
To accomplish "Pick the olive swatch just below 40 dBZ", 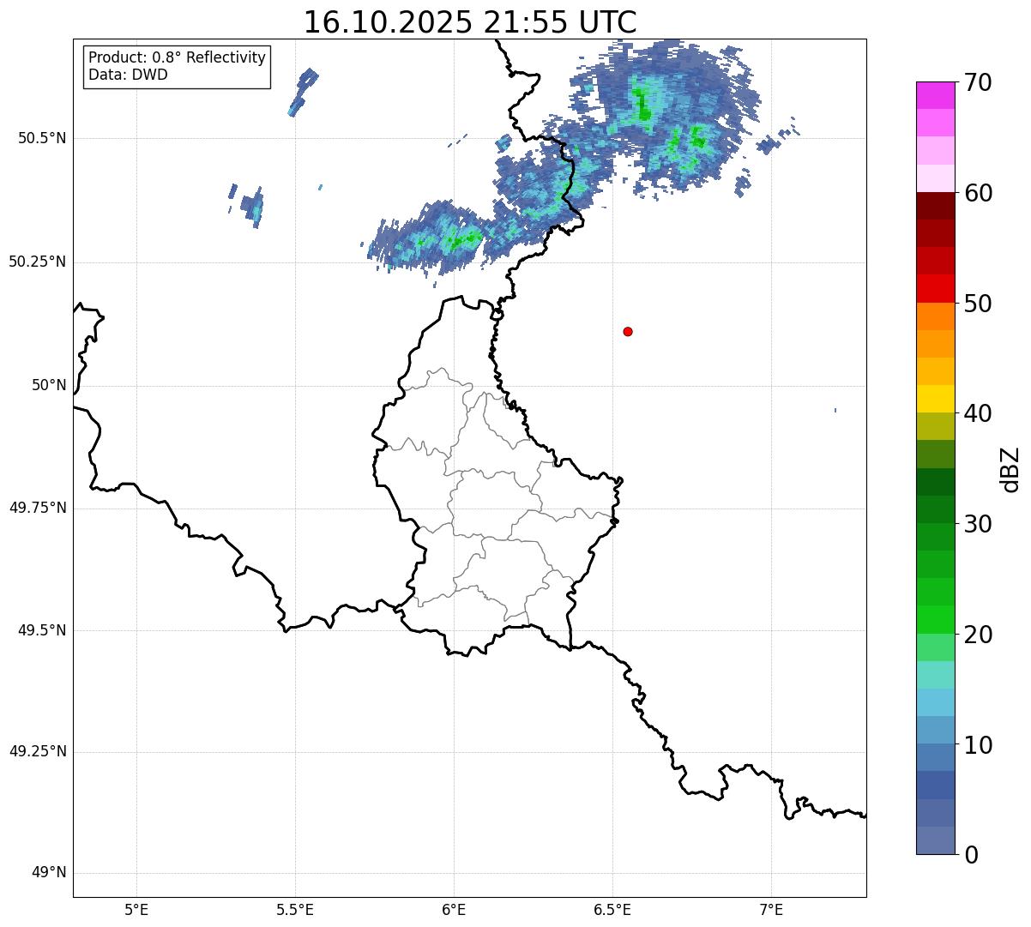I will 935,426.
